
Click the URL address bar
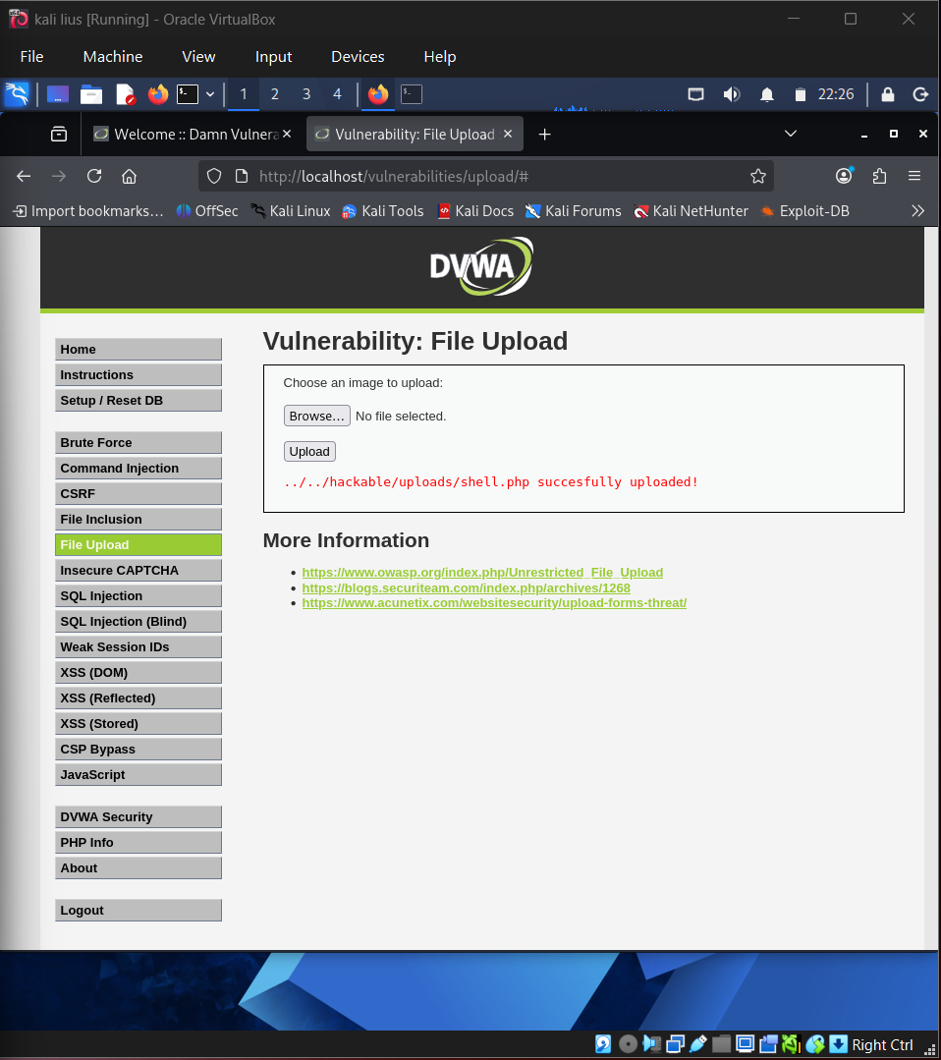[x=487, y=177]
